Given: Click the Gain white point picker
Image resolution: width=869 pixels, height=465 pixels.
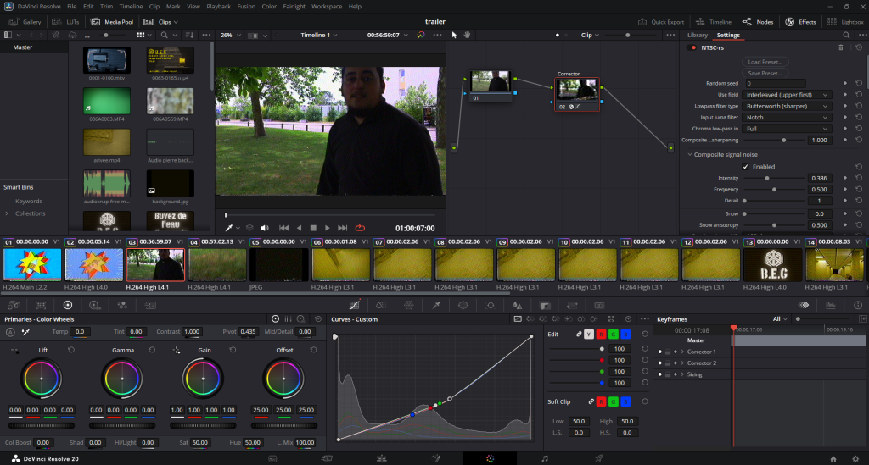Looking at the screenshot, I should point(177,350).
